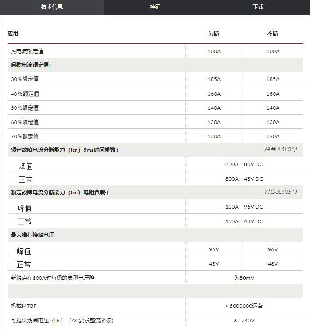Click the 间断 column header
The width and height of the screenshot is (310, 329).
click(214, 34)
